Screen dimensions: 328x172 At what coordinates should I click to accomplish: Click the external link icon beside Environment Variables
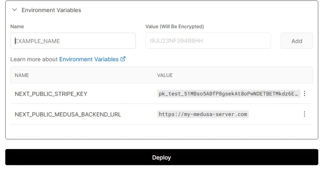pos(123,59)
